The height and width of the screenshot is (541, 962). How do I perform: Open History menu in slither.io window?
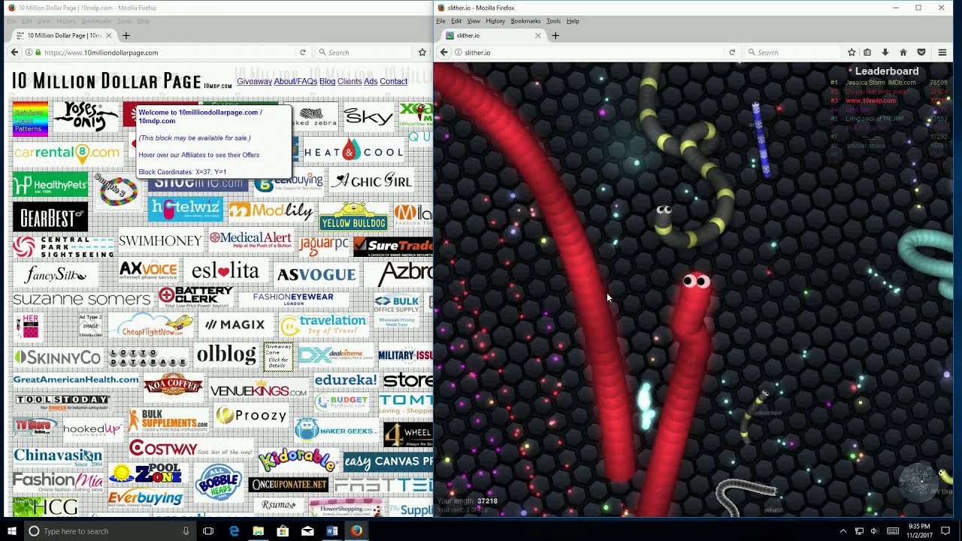tap(495, 21)
